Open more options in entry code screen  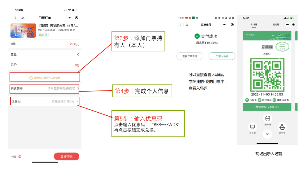[x=288, y=25]
